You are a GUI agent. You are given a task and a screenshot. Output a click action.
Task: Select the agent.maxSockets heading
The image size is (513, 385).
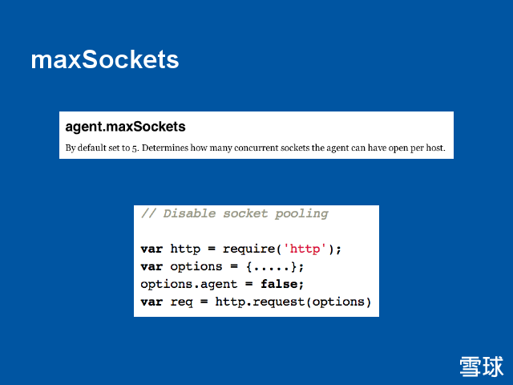click(125, 127)
